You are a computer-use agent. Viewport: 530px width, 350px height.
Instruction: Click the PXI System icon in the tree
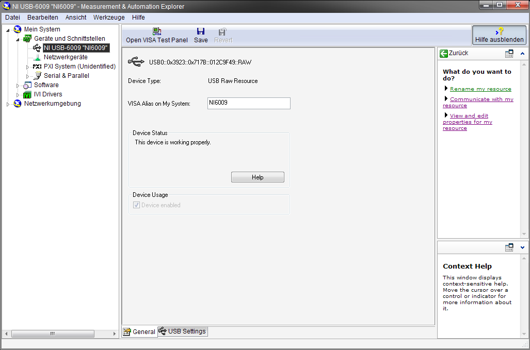coord(37,66)
